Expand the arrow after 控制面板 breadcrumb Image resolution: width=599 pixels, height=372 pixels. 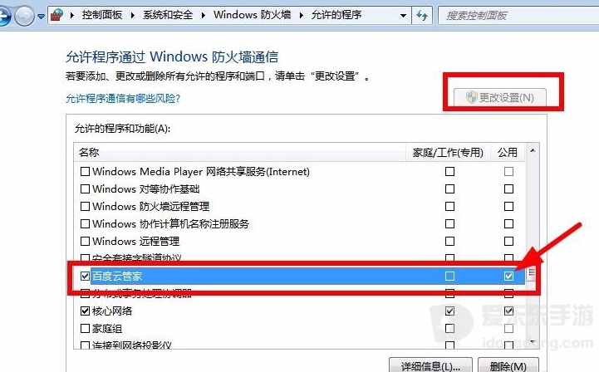coord(132,15)
